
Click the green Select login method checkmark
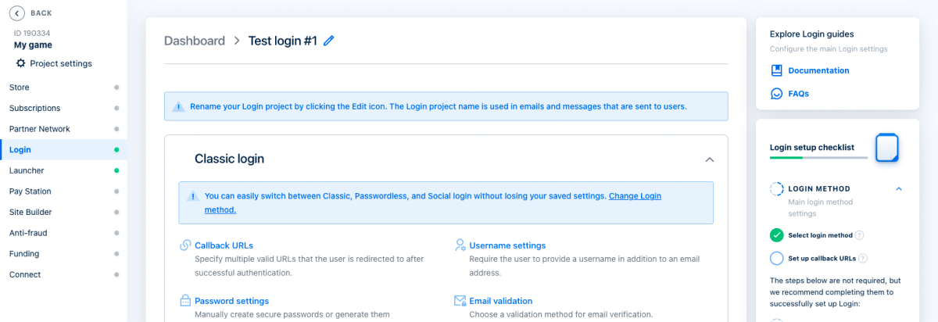coord(776,235)
